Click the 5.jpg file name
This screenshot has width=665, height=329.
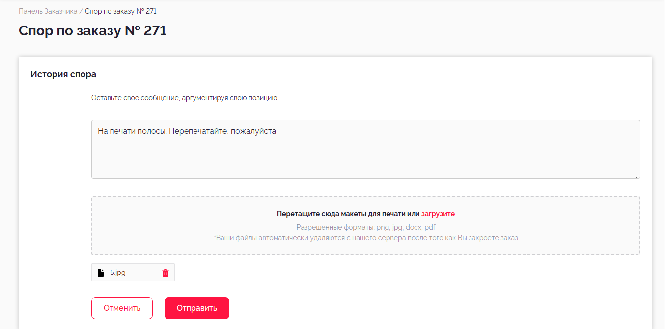[118, 273]
